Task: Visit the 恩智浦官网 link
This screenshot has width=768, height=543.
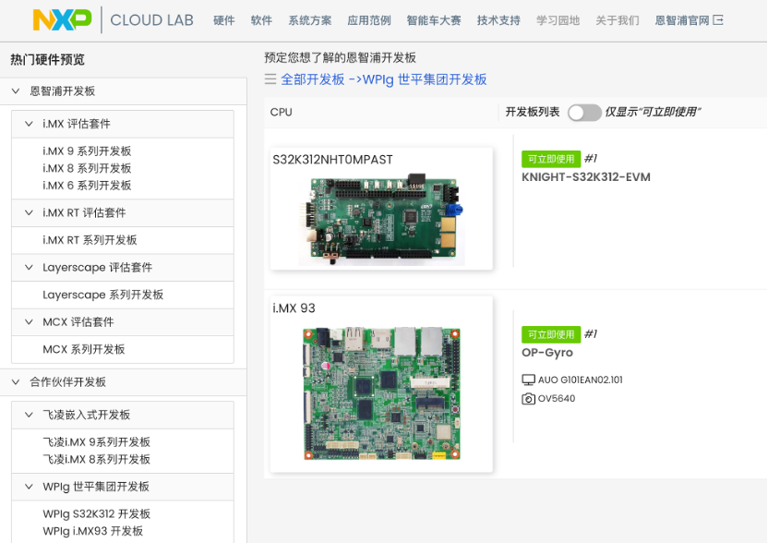Action: click(x=682, y=20)
